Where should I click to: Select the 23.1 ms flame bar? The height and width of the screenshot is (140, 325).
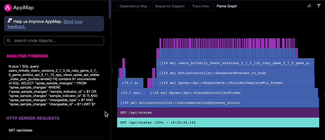(x=132, y=93)
